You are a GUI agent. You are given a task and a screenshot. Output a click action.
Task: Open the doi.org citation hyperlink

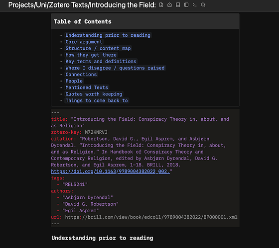pyautogui.click(x=110, y=171)
